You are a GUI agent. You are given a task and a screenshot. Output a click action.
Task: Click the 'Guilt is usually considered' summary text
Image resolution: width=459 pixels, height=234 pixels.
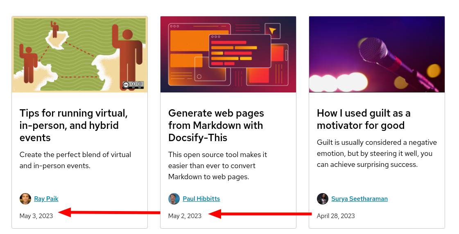click(x=377, y=153)
